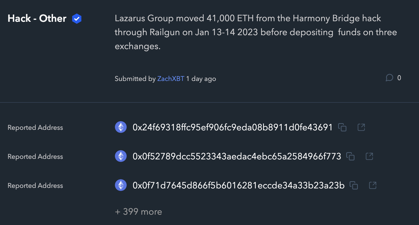Click the blue verified badge beside Hack - Other
Viewport: 419px width, 225px height.
point(77,19)
